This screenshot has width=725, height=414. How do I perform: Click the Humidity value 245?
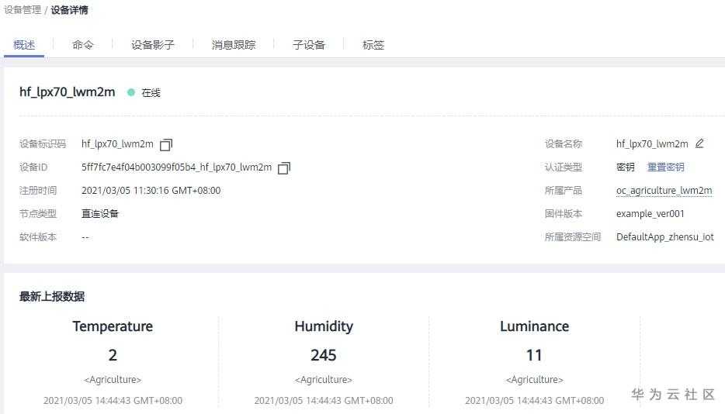coord(324,355)
